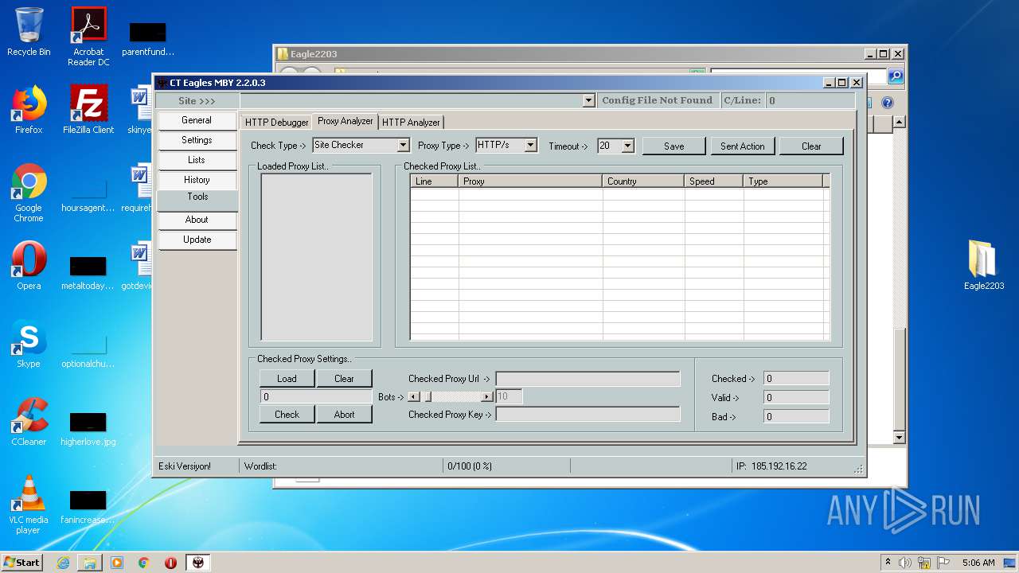Open the media player taskbar icon
The height and width of the screenshot is (573, 1019).
tap(117, 563)
